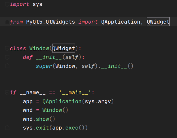The height and width of the screenshot is (138, 177).
Task: Click 'Window' argument inside super()
Action: (65, 66)
